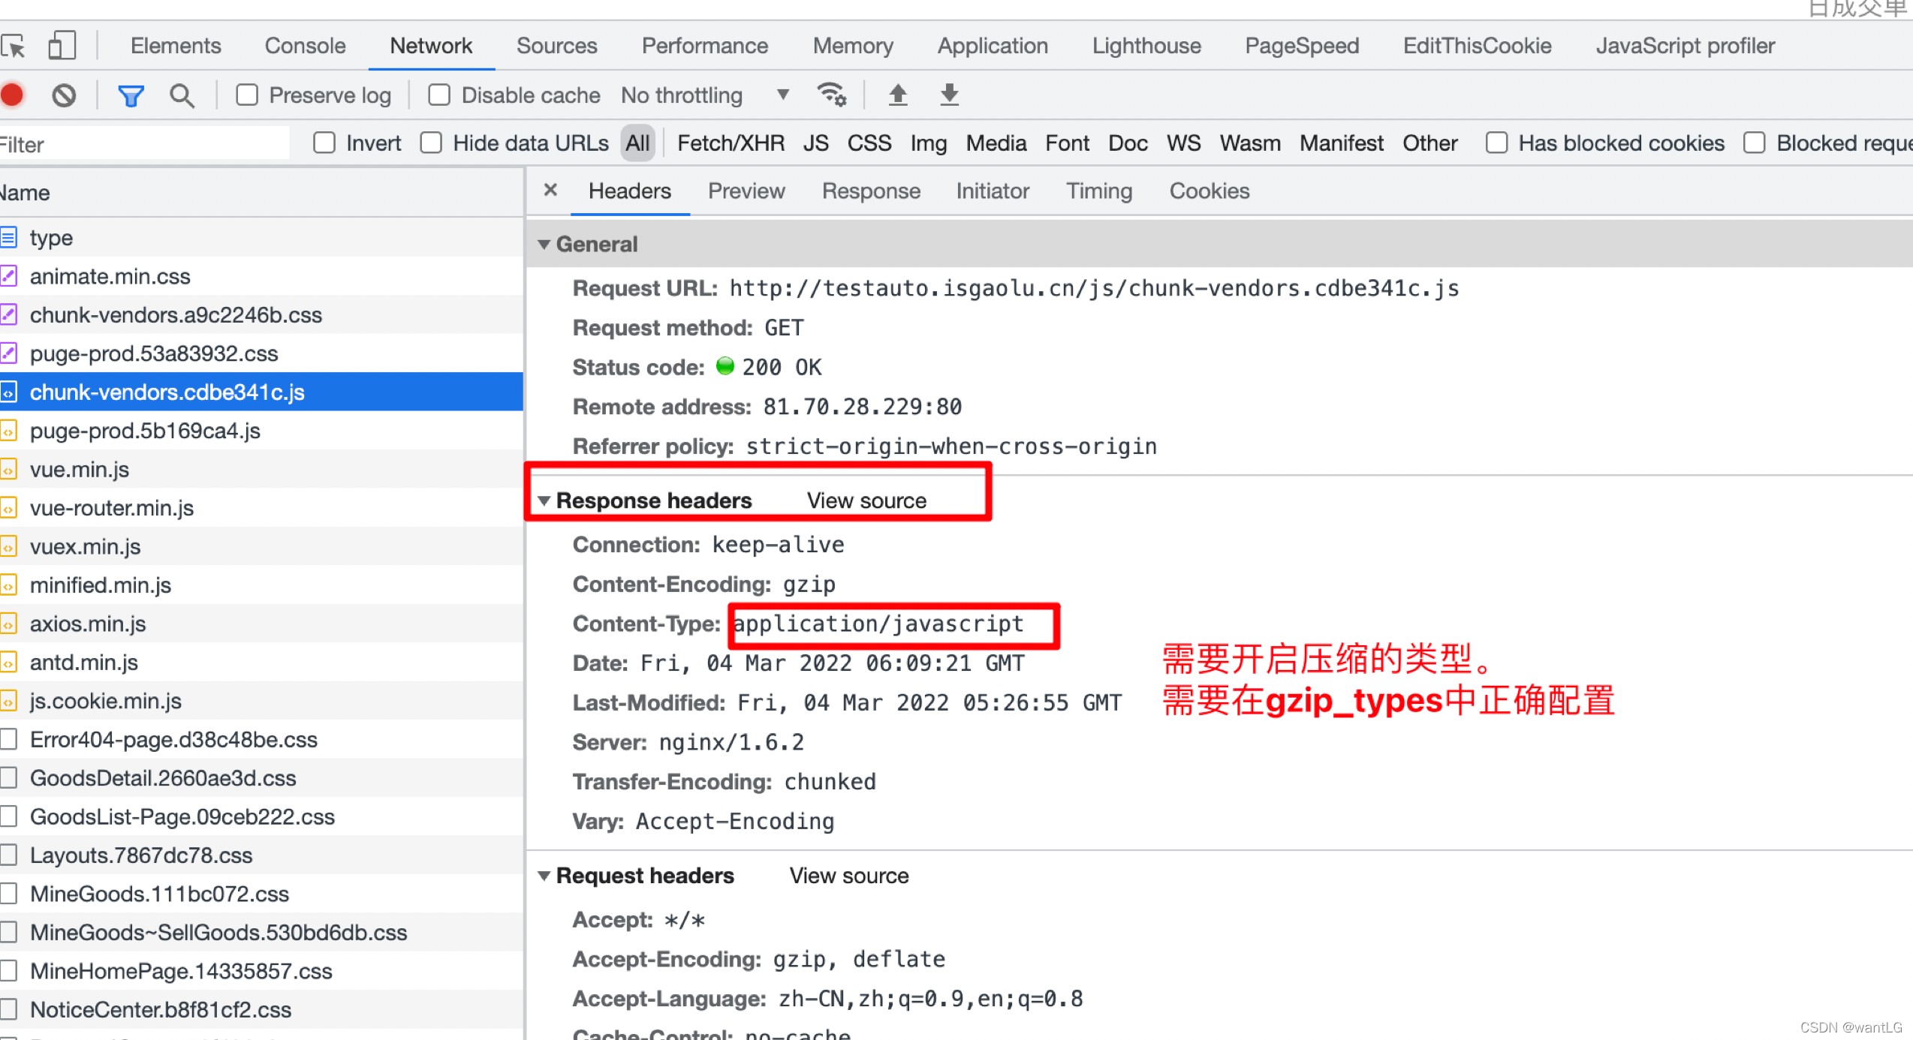Click the Export HAR download arrow
The width and height of the screenshot is (1913, 1040).
click(x=950, y=95)
